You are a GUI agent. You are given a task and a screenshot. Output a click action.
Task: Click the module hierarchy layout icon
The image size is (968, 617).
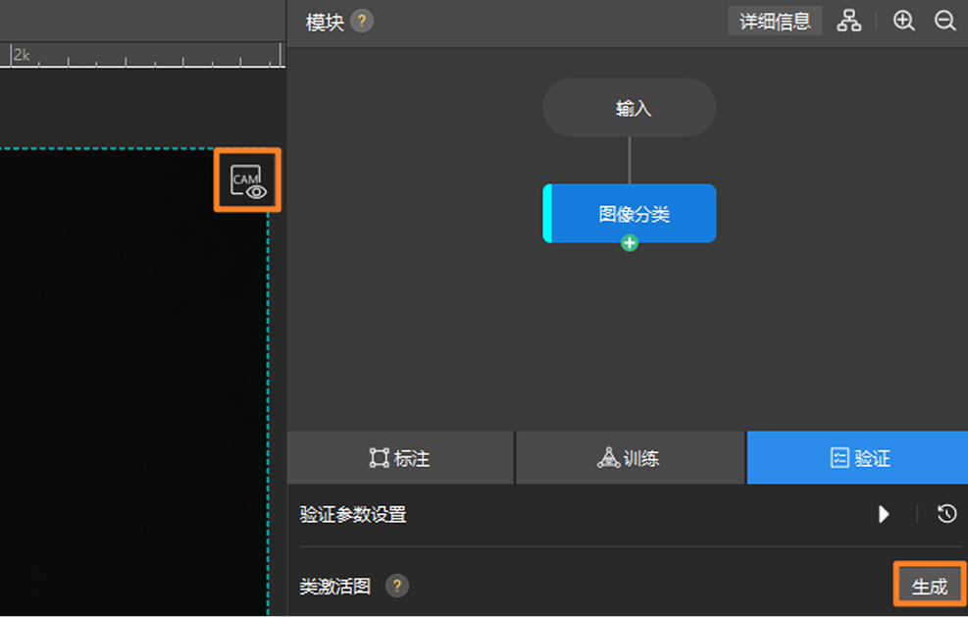(x=849, y=21)
